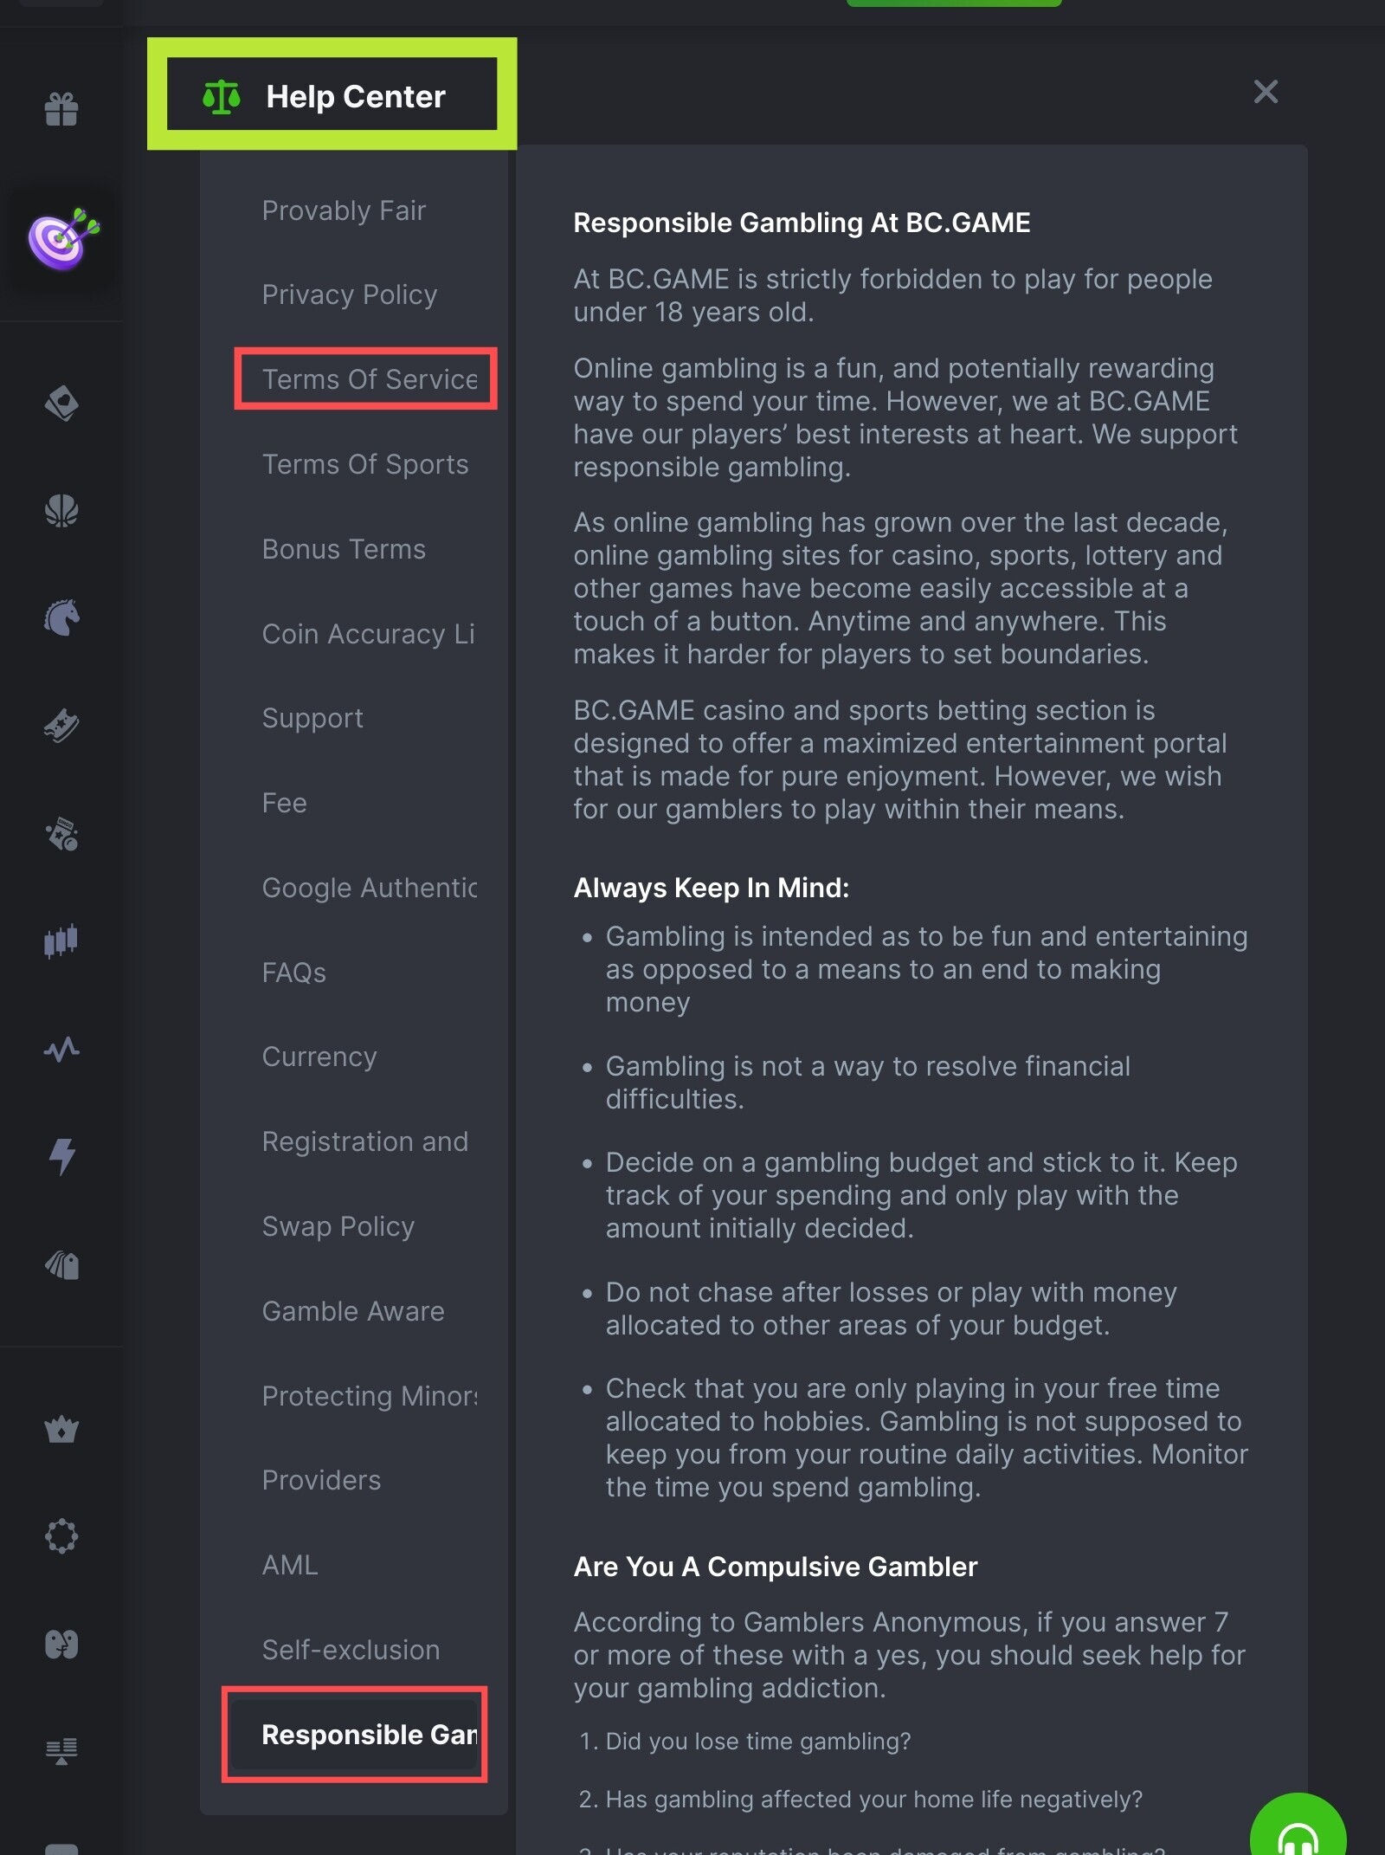Switch to the Privacy Policy section
The width and height of the screenshot is (1385, 1855).
349,294
